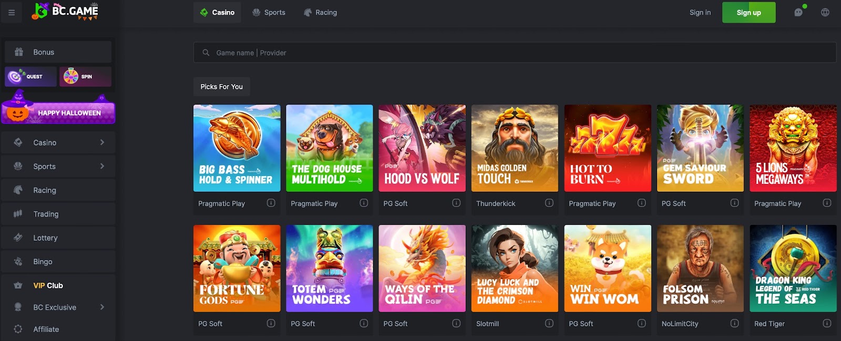Screen dimensions: 841x341
Task: Click the Bingo icon in sidebar
Action: [x=18, y=262]
